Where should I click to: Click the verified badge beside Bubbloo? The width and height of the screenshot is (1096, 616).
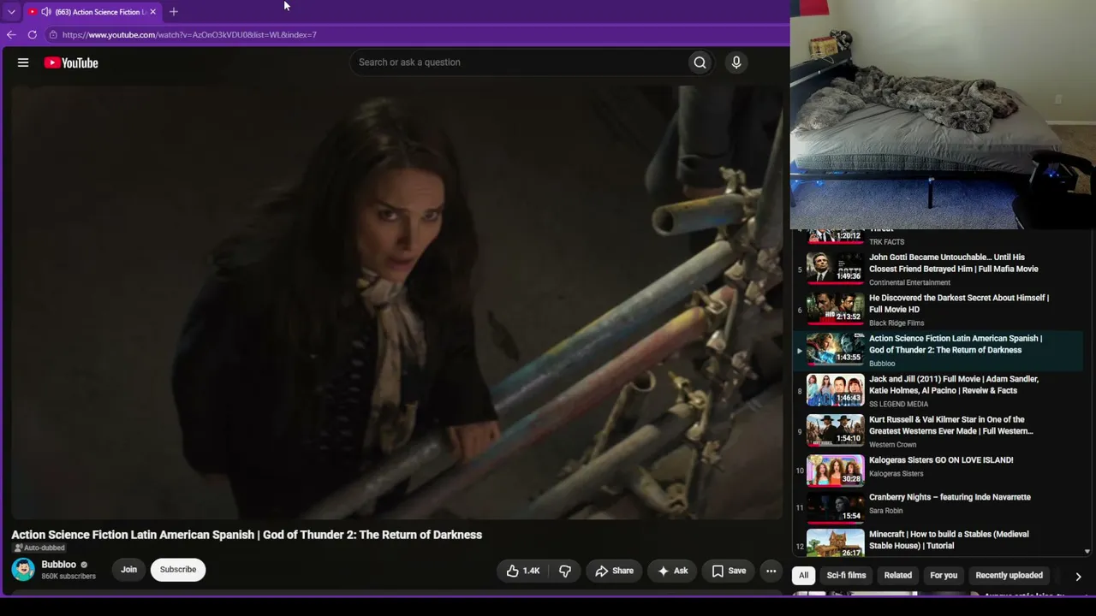84,566
